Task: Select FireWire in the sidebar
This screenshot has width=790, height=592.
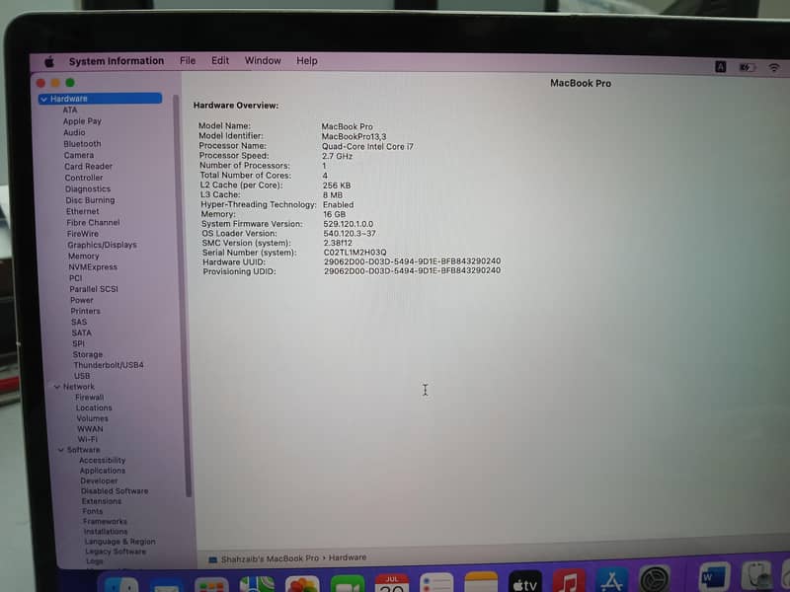Action: (83, 234)
